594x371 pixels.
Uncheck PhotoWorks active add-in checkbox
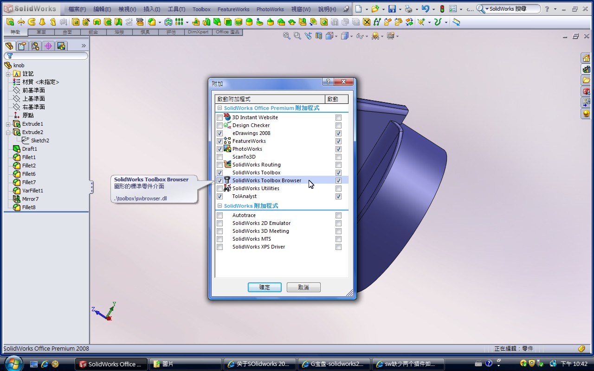click(x=220, y=149)
